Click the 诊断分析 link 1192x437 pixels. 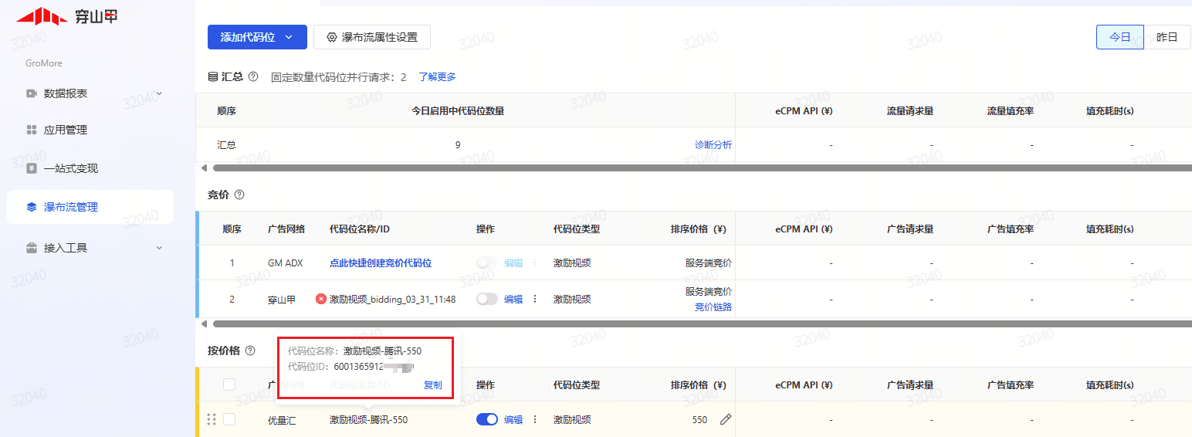[x=713, y=145]
